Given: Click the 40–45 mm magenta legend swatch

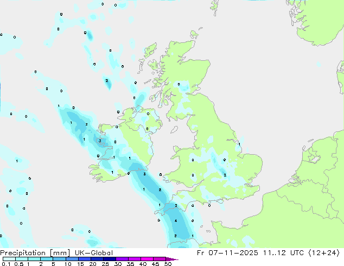Looking at the screenshot, I should coord(147,259).
